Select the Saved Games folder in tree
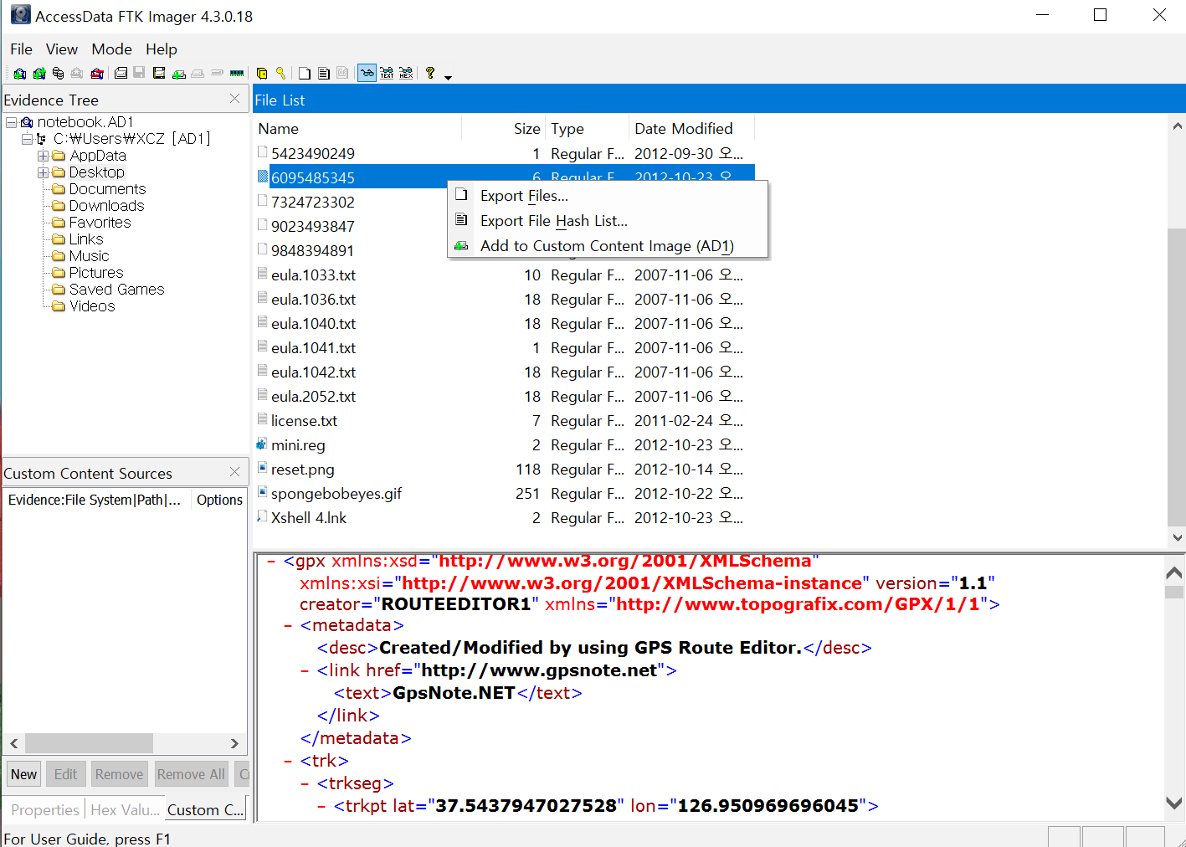 [117, 290]
